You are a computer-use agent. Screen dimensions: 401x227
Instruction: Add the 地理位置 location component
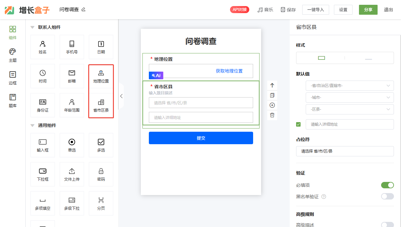[101, 77]
